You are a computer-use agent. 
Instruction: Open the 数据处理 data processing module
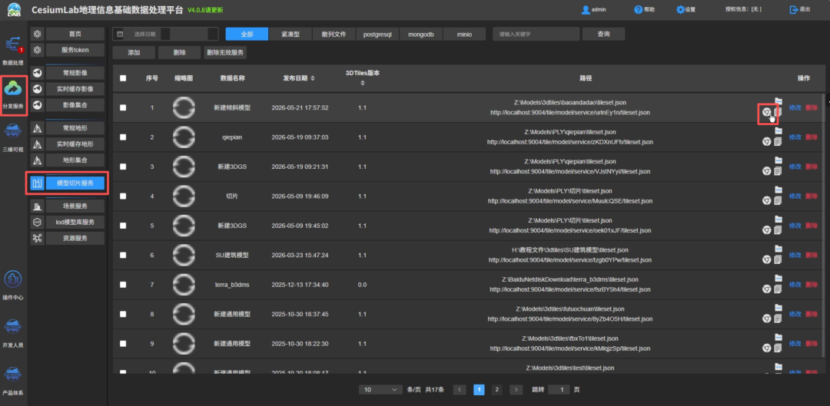(13, 51)
